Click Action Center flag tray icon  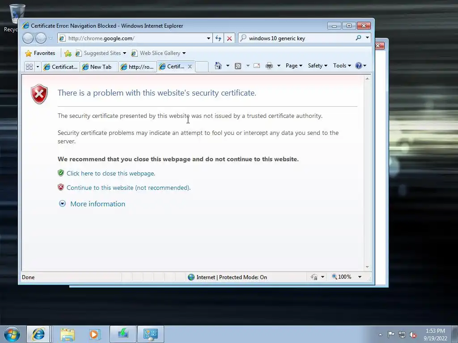(391, 335)
